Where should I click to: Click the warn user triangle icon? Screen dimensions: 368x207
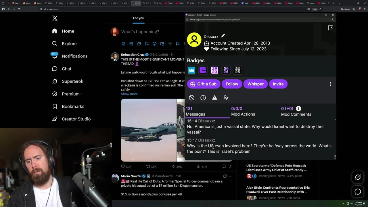[214, 98]
